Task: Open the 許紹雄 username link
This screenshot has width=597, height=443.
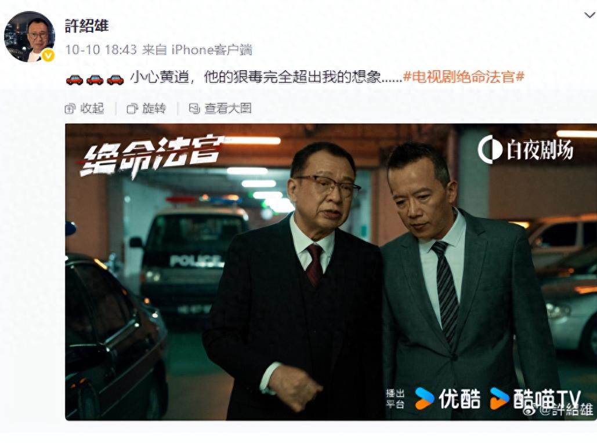Action: coord(87,26)
